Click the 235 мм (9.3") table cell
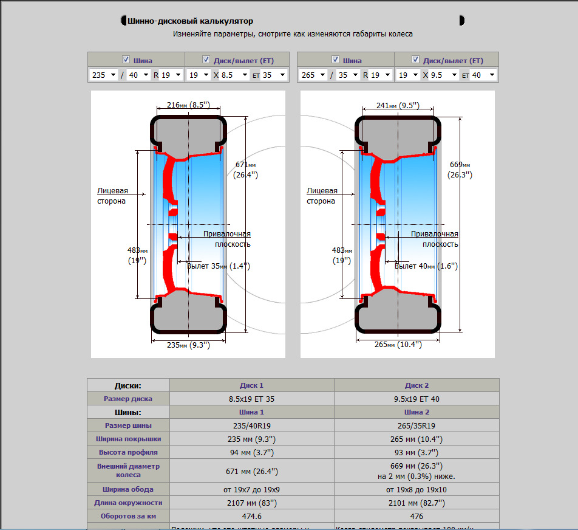The width and height of the screenshot is (578, 530). [252, 439]
